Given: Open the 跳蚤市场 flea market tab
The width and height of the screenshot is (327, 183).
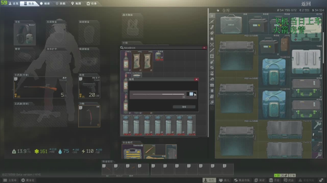Looking at the screenshot, I should pos(242,180).
